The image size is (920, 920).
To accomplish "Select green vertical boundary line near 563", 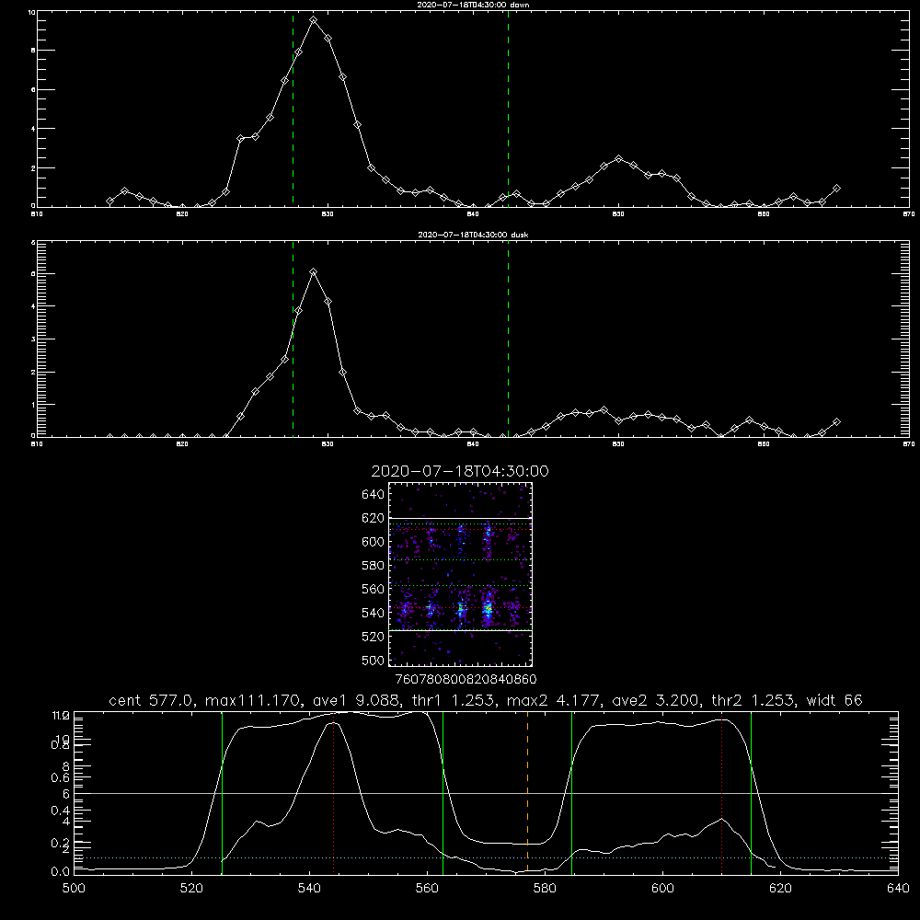I will [443, 791].
